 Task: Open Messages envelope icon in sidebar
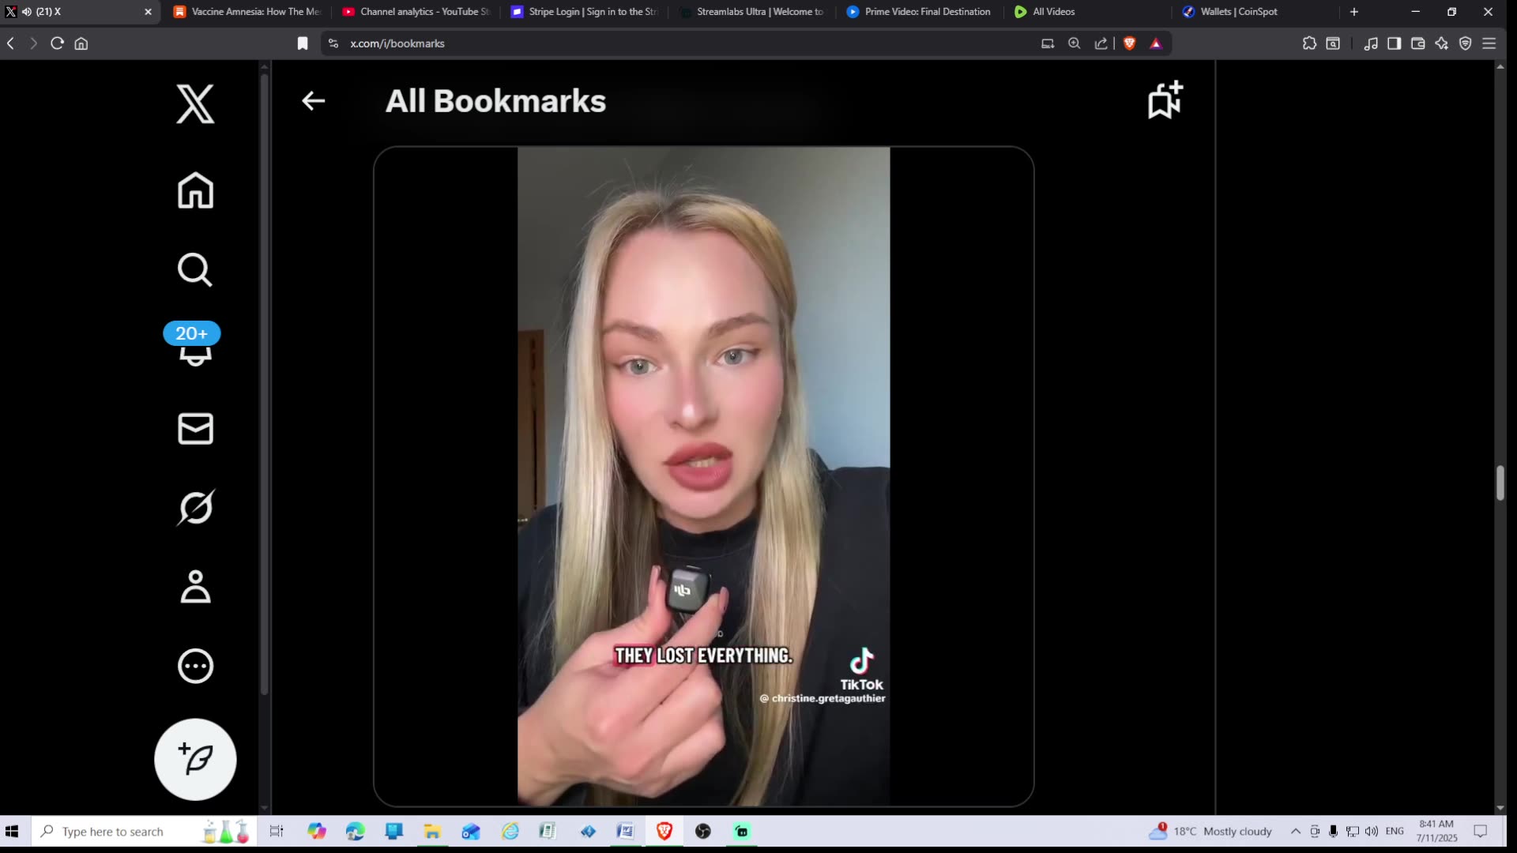195,429
